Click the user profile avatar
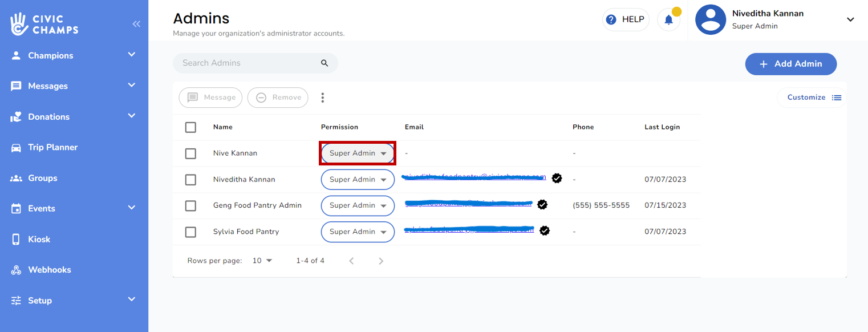The width and height of the screenshot is (868, 332). point(710,20)
